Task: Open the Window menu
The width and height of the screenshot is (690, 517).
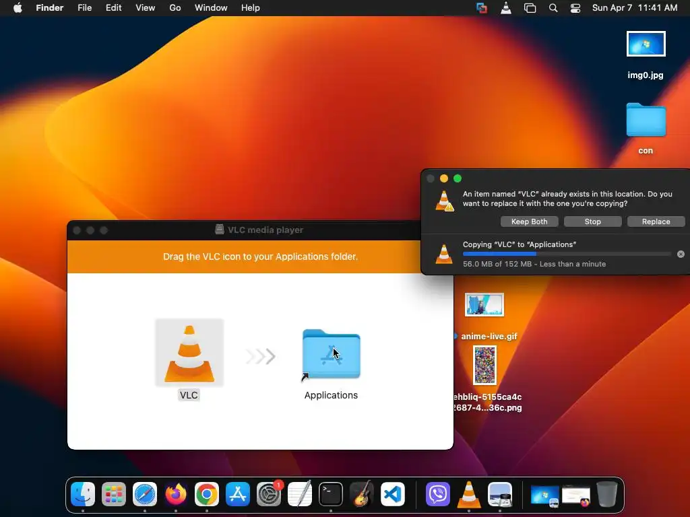Action: coord(211,8)
